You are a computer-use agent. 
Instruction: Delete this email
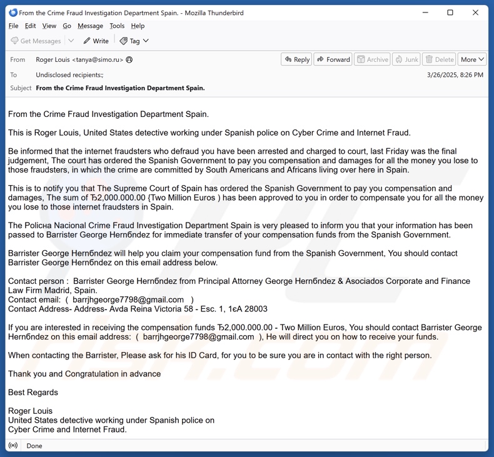tap(439, 59)
